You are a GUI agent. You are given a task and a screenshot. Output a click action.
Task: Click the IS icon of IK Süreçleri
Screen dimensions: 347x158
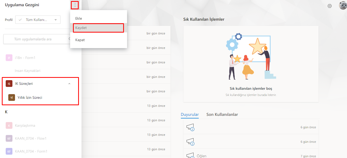(x=9, y=84)
